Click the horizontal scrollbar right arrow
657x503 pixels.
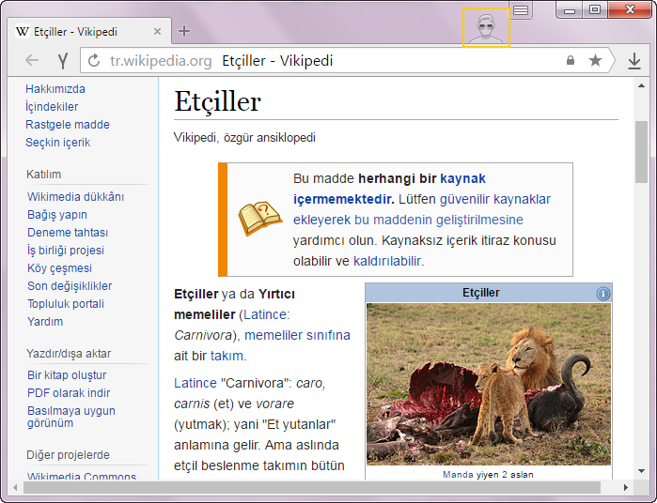pyautogui.click(x=626, y=488)
